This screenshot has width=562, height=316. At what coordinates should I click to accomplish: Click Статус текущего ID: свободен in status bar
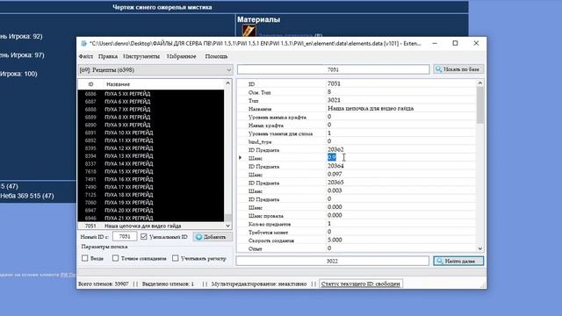361,284
